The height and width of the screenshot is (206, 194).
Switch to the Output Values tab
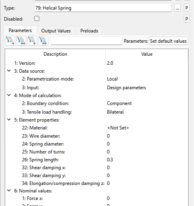[56, 31]
